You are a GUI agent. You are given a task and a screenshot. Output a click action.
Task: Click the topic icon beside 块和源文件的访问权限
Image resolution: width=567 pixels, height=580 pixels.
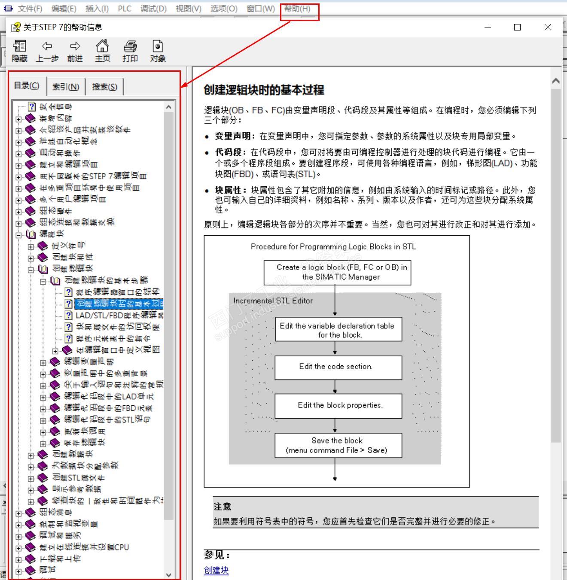pos(68,327)
